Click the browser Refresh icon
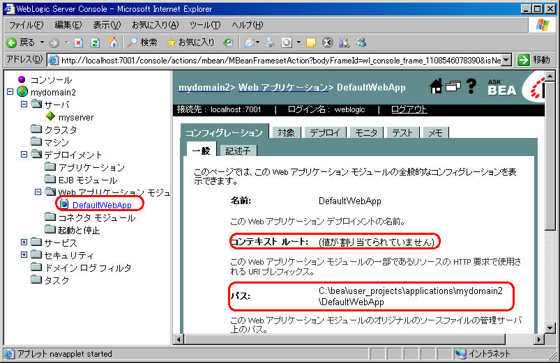The width and height of the screenshot is (560, 363). (x=95, y=43)
